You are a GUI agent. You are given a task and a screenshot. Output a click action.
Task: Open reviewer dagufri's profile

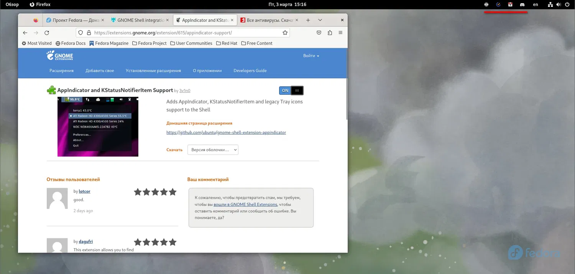(85, 241)
